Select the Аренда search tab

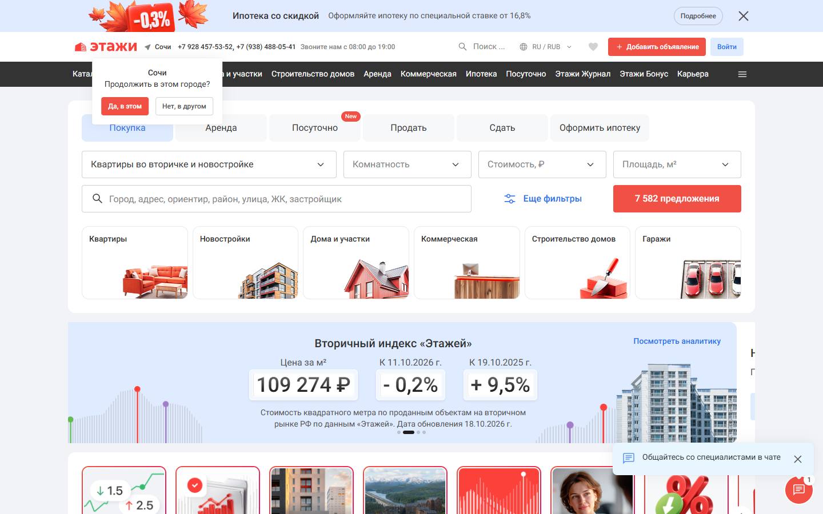click(x=221, y=128)
